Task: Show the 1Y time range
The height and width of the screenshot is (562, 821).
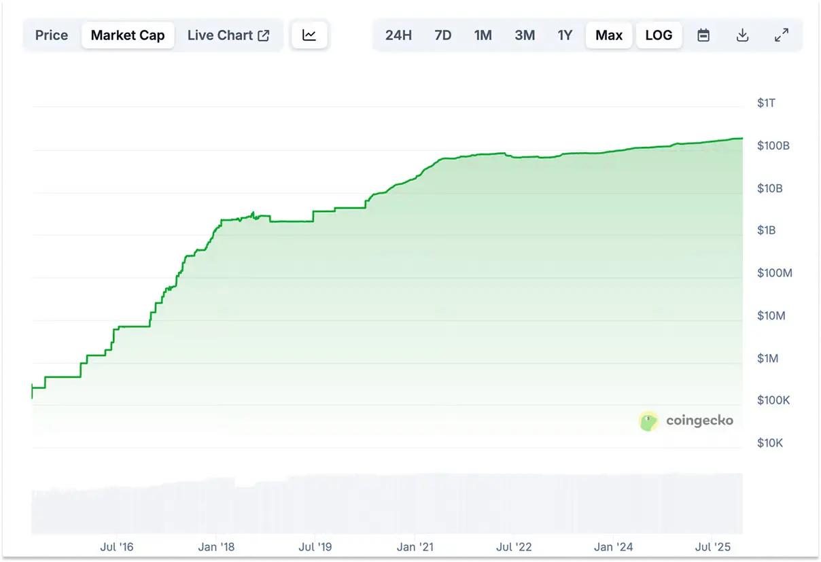Action: [565, 35]
